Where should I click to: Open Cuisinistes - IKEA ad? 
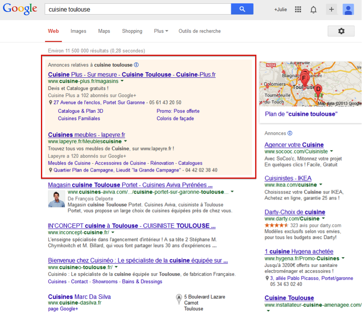[288, 178]
